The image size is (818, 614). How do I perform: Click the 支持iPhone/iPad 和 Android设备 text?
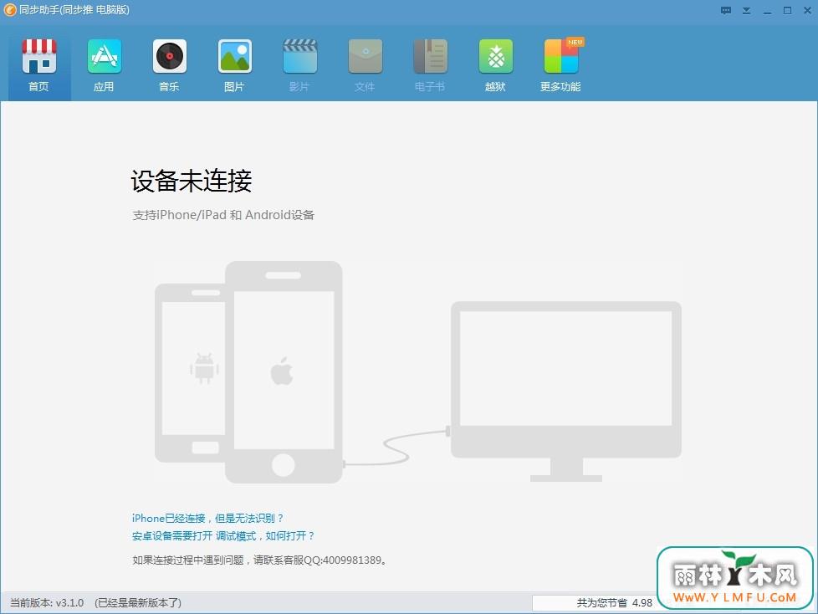(223, 215)
